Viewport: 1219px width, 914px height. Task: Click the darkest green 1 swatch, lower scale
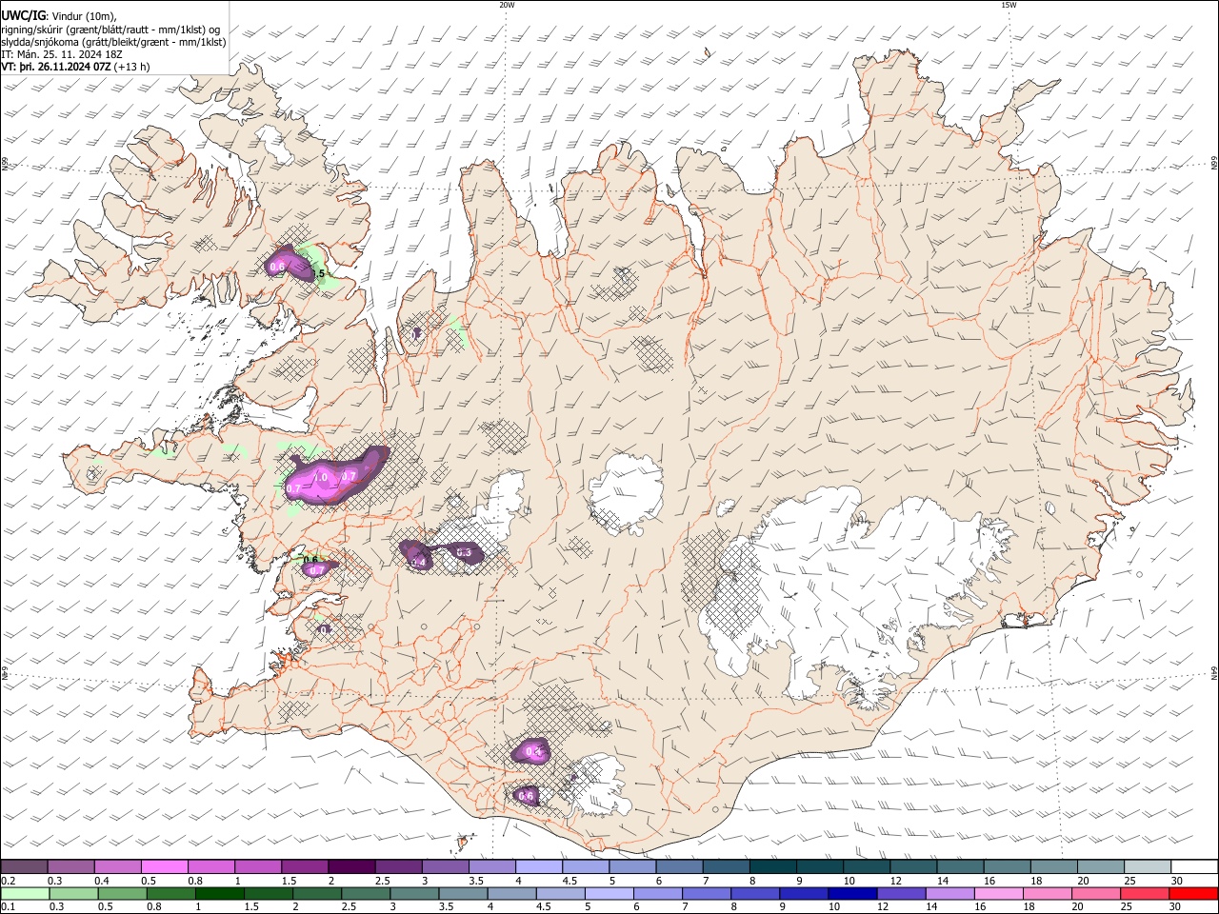(x=219, y=893)
